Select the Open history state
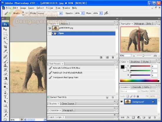The width and height of the screenshot is (162, 122). 81,33
